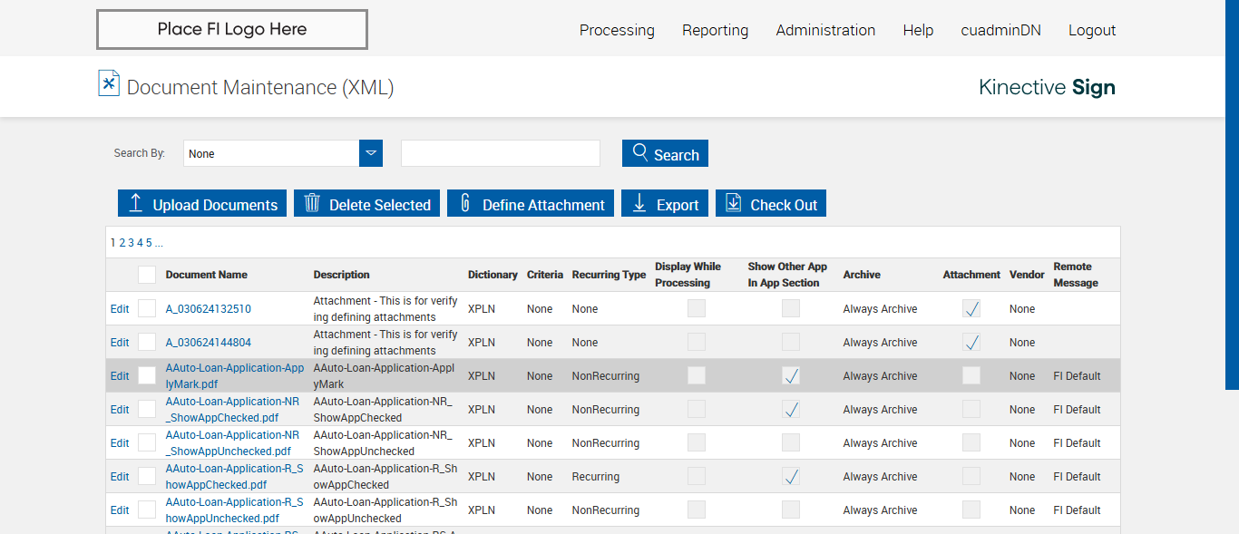Click the Export download arrow icon
This screenshot has height=534, width=1239.
tap(639, 203)
